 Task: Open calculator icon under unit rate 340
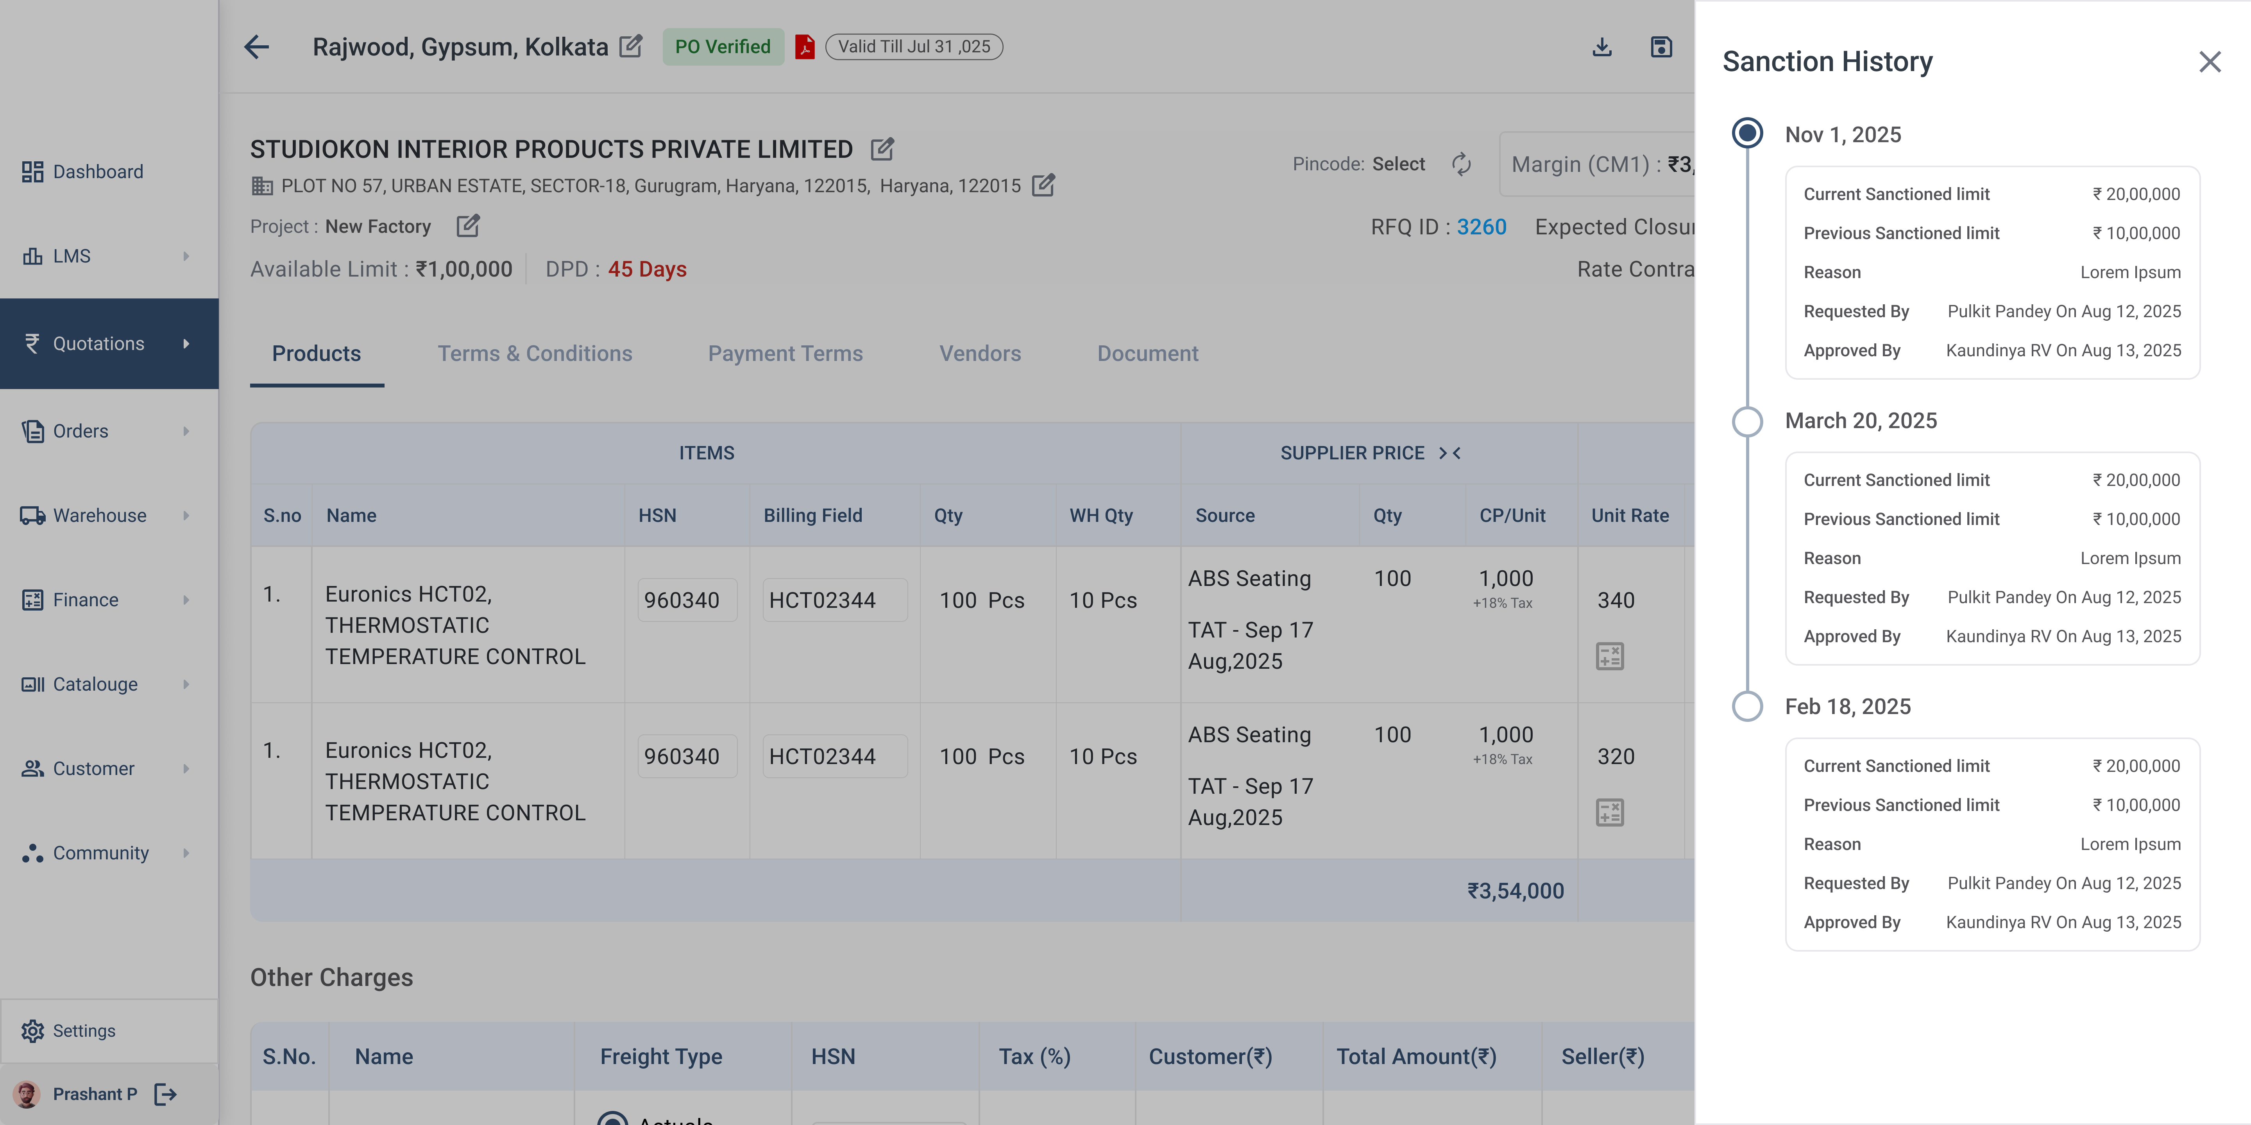pos(1610,656)
